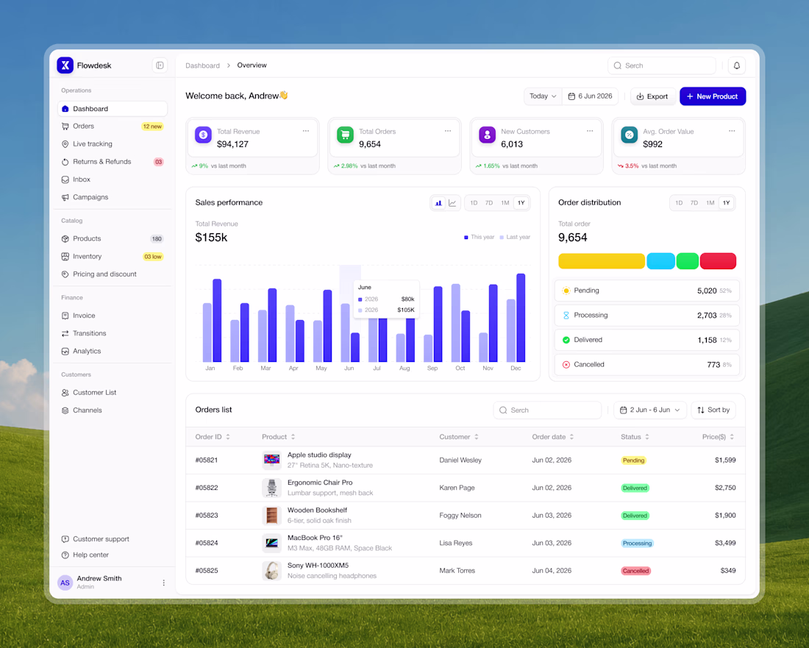
Task: Click the Dashboard breadcrumb link
Action: [202, 65]
